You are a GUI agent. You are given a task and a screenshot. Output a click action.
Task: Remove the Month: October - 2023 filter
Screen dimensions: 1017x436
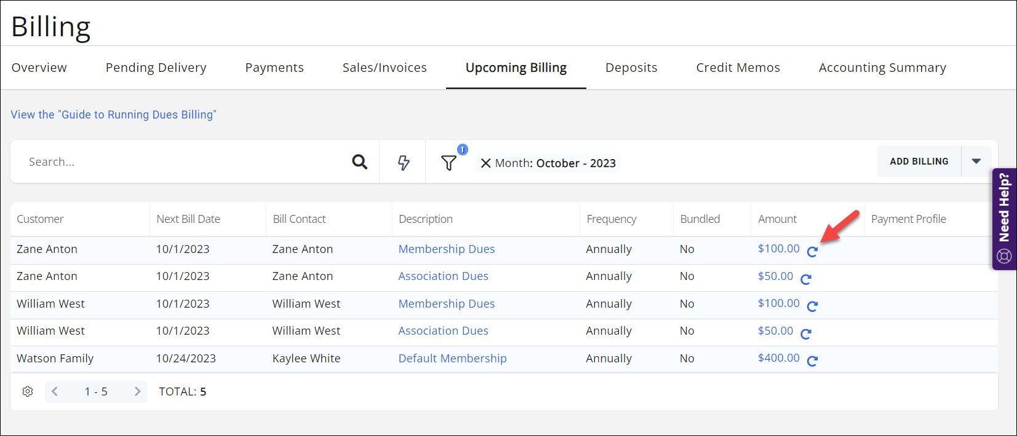point(485,163)
